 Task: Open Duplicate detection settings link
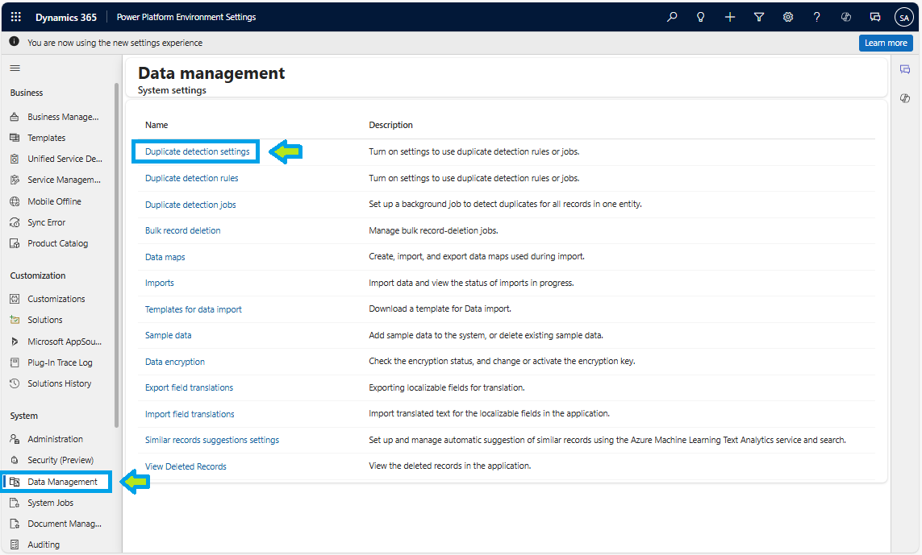click(198, 151)
